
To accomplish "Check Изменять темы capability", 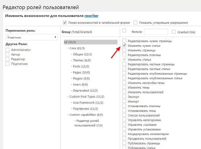I will (x=124, y=87).
